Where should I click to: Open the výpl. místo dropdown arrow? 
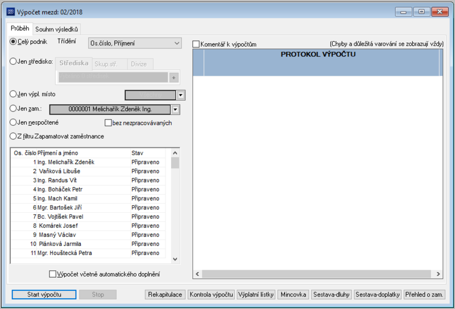point(181,95)
